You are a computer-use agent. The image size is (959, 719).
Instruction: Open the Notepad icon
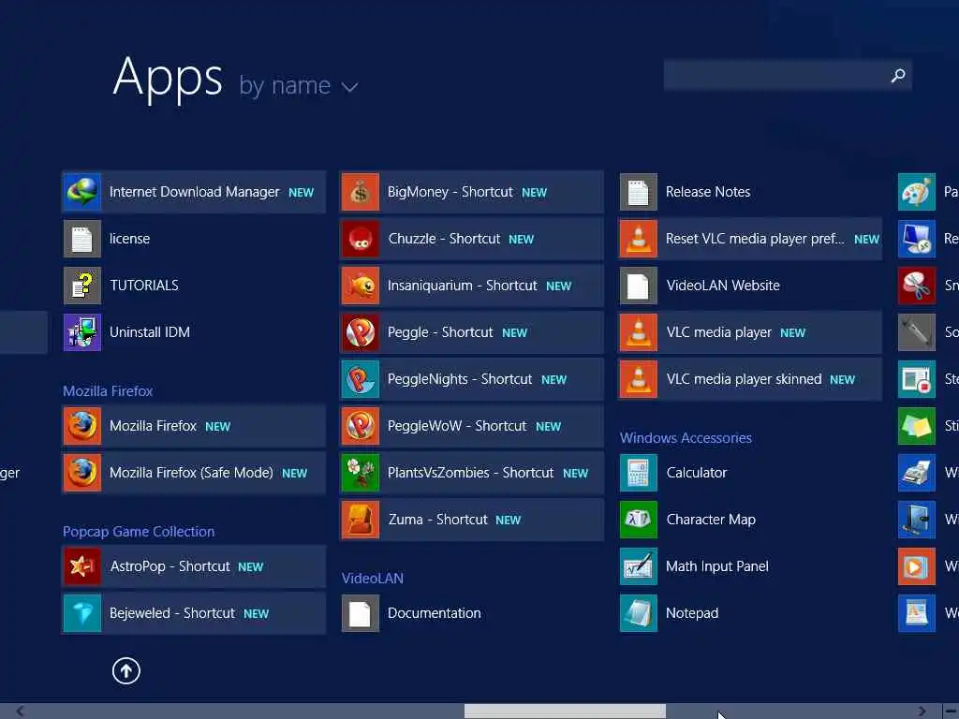(639, 613)
